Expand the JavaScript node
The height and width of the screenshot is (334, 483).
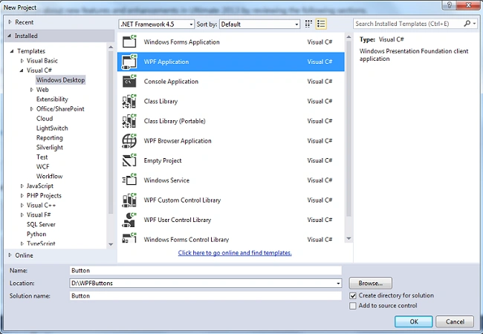[22, 186]
